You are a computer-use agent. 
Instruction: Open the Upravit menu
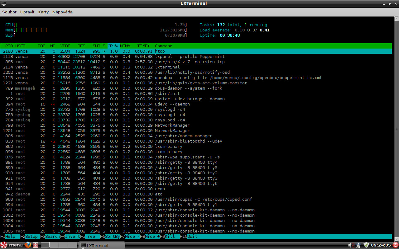point(27,12)
